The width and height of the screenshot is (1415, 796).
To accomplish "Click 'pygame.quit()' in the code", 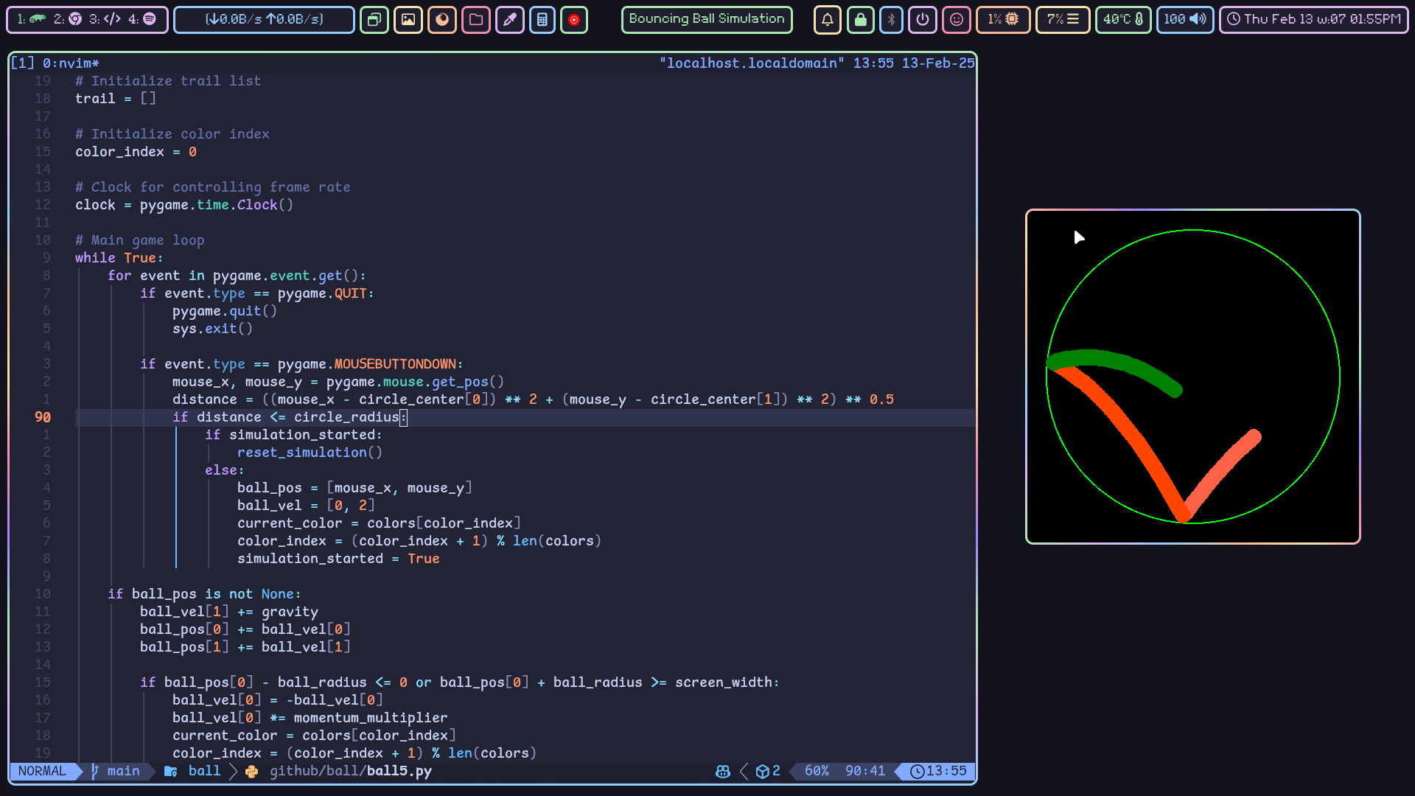I will (x=225, y=311).
